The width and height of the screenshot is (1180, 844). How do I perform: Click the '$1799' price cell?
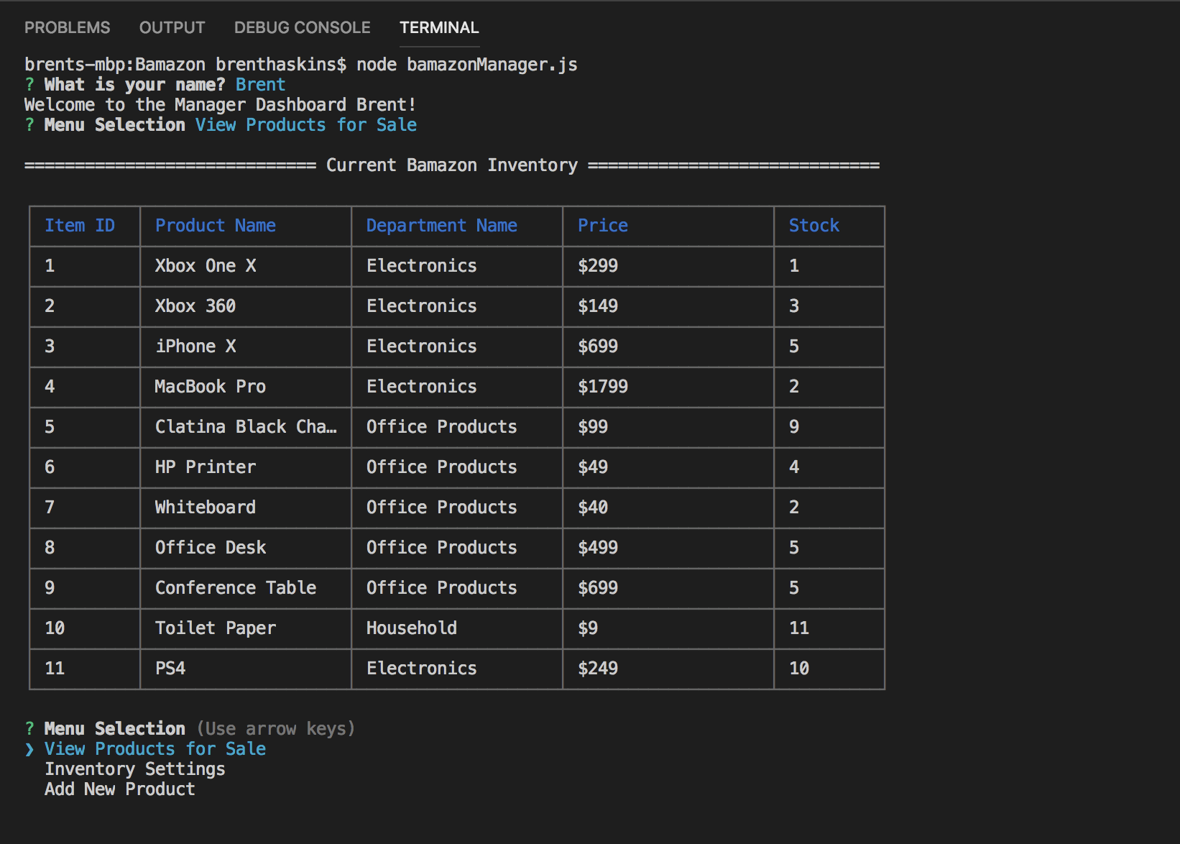(x=668, y=387)
